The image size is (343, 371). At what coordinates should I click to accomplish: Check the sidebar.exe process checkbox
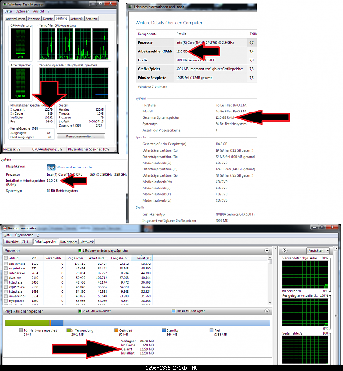6,273
